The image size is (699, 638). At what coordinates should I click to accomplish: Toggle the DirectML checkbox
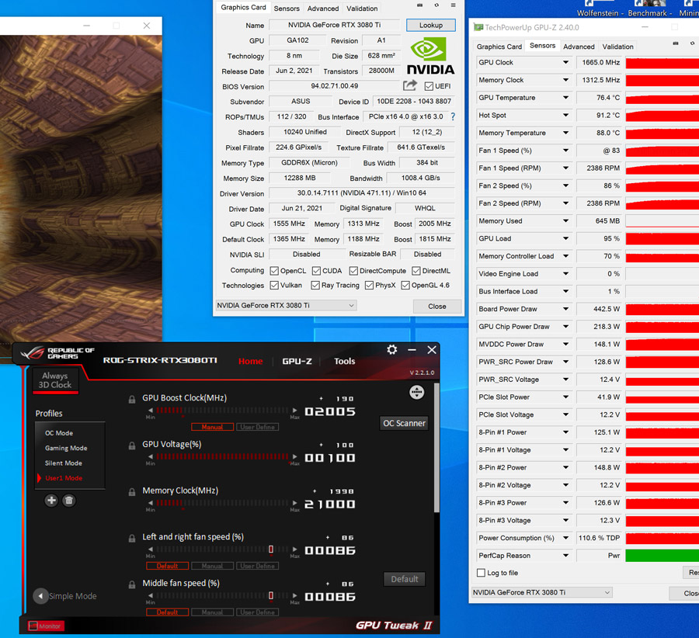(416, 271)
